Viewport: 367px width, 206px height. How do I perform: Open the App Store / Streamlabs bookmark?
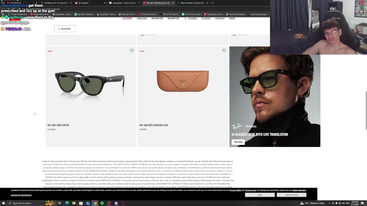(x=84, y=14)
